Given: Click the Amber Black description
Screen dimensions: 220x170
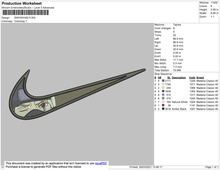Looking at the screenshot, I should point(179,109).
